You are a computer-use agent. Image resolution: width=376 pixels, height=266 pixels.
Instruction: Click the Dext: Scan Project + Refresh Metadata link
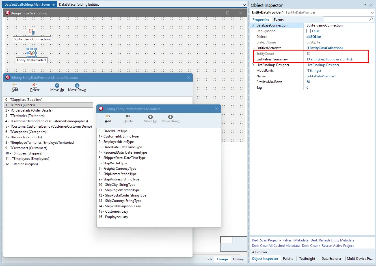tap(280, 240)
